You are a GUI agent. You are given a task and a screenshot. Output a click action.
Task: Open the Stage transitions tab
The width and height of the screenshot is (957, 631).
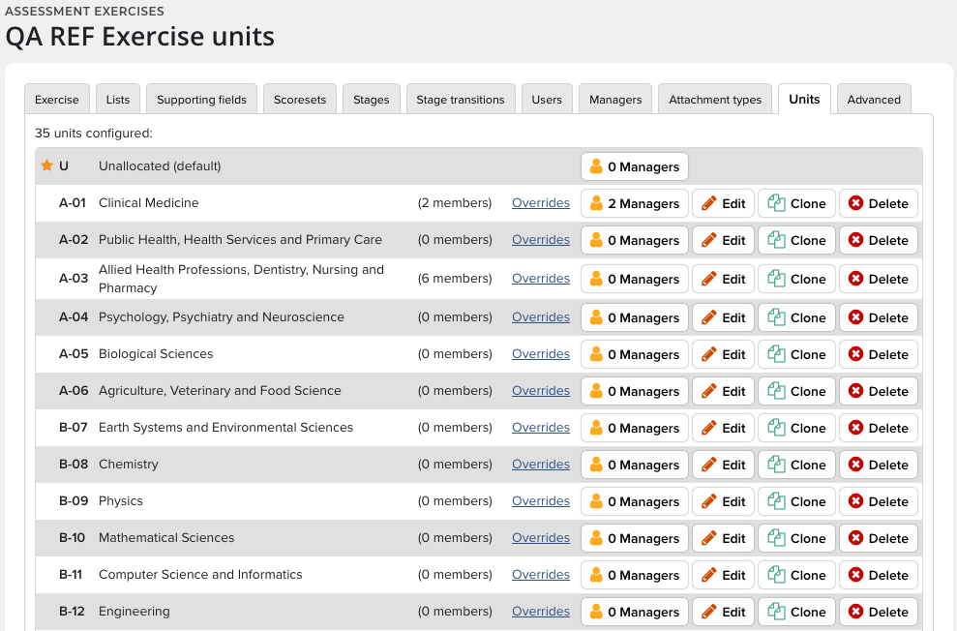pyautogui.click(x=461, y=100)
